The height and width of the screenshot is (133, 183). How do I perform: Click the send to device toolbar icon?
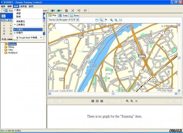pos(53,11)
